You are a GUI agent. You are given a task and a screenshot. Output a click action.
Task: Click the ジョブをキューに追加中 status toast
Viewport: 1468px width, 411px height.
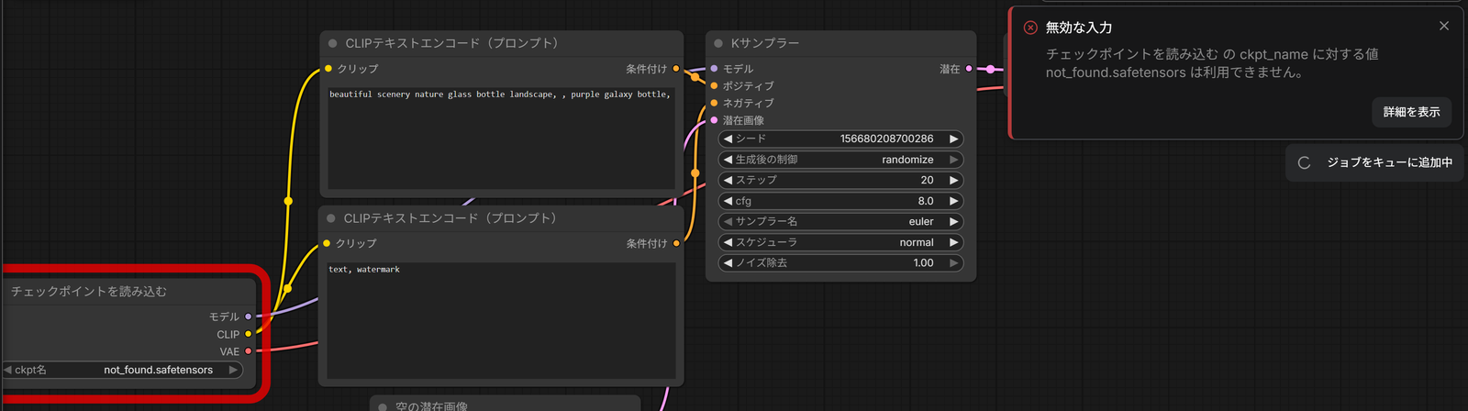tap(1373, 162)
